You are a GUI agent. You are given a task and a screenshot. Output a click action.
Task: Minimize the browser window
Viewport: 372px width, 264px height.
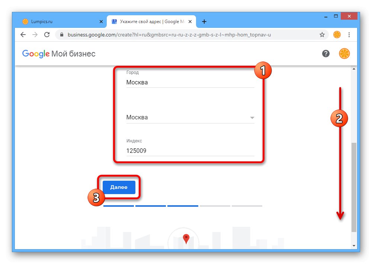(326, 17)
